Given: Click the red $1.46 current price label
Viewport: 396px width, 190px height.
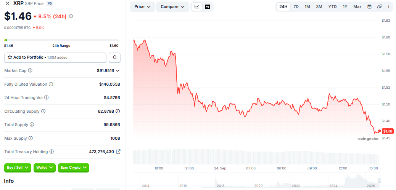Looking at the screenshot, I should [388, 131].
